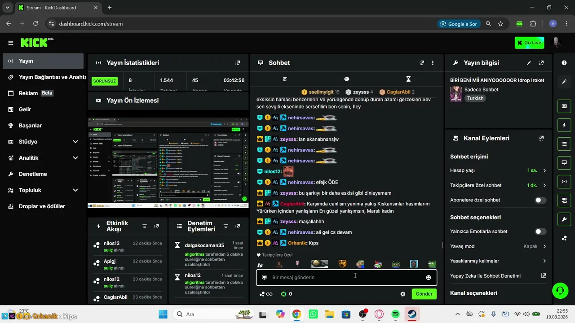The width and height of the screenshot is (575, 323).
Task: Open Steam from the taskbar
Action: (x=411, y=314)
